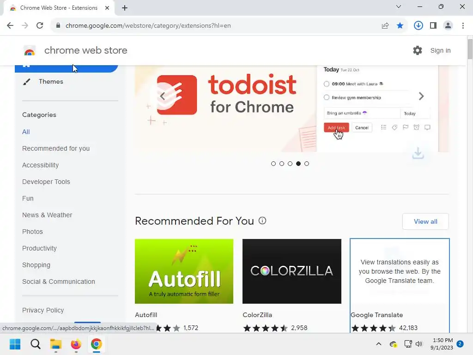Click the browser forward arrow
Image resolution: width=473 pixels, height=355 pixels.
point(25,26)
